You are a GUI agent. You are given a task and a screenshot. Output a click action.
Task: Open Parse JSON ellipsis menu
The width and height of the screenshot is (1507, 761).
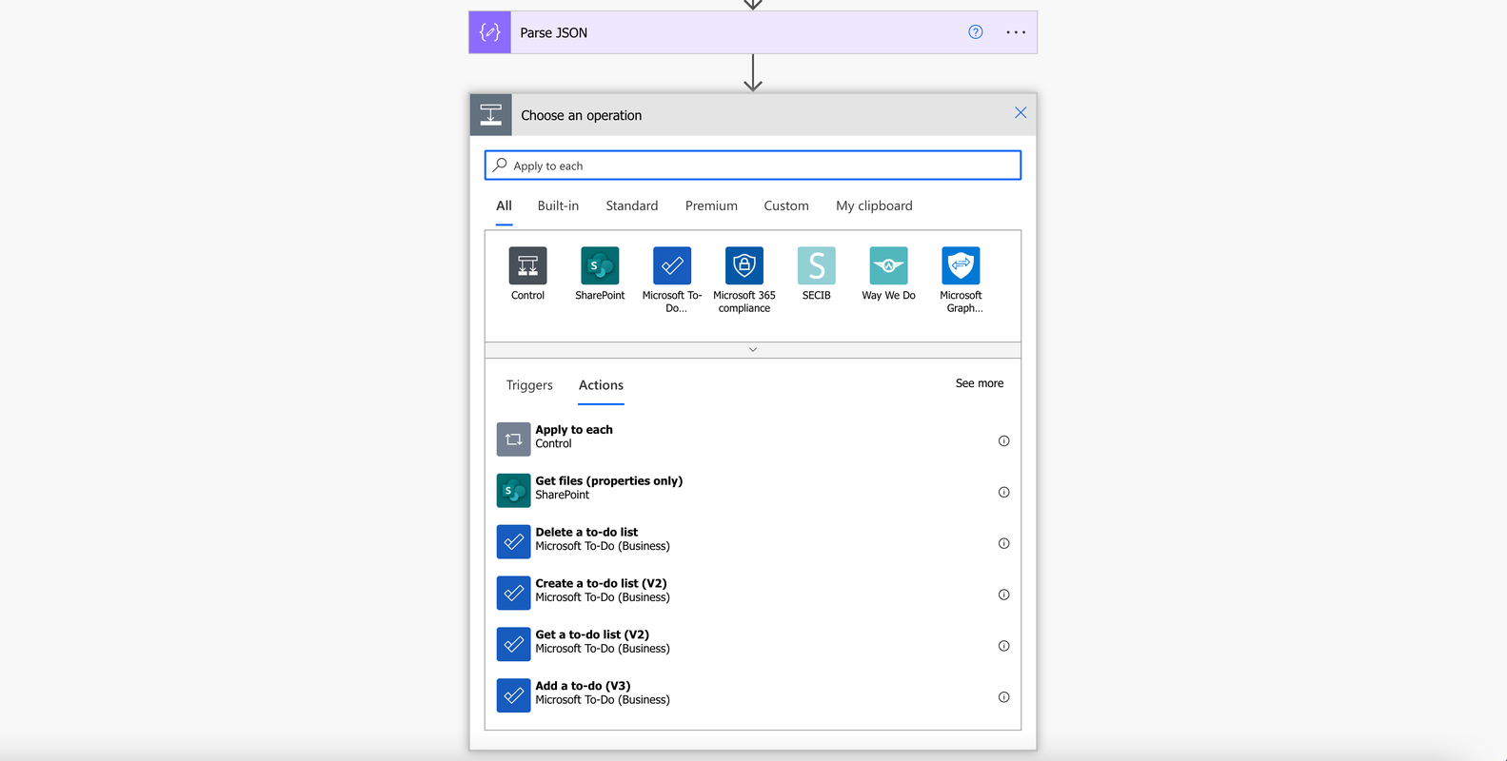coord(1016,32)
